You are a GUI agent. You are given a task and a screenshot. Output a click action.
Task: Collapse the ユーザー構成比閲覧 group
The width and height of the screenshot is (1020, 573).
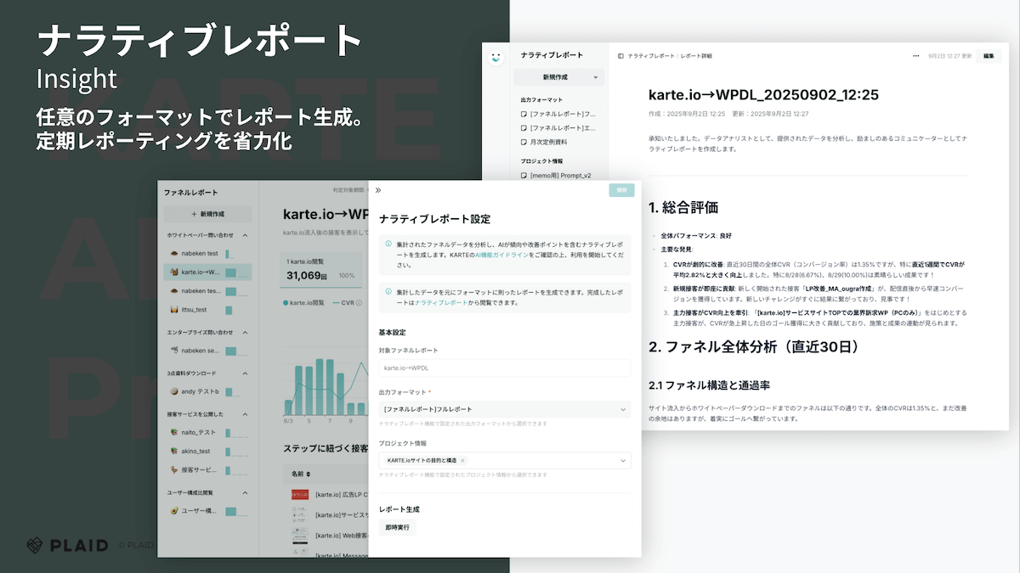tap(246, 492)
